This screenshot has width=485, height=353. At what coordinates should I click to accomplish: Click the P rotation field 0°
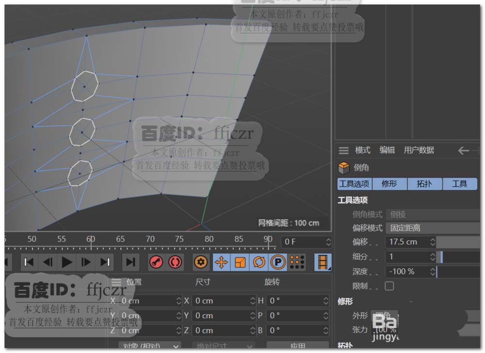[x=294, y=316]
